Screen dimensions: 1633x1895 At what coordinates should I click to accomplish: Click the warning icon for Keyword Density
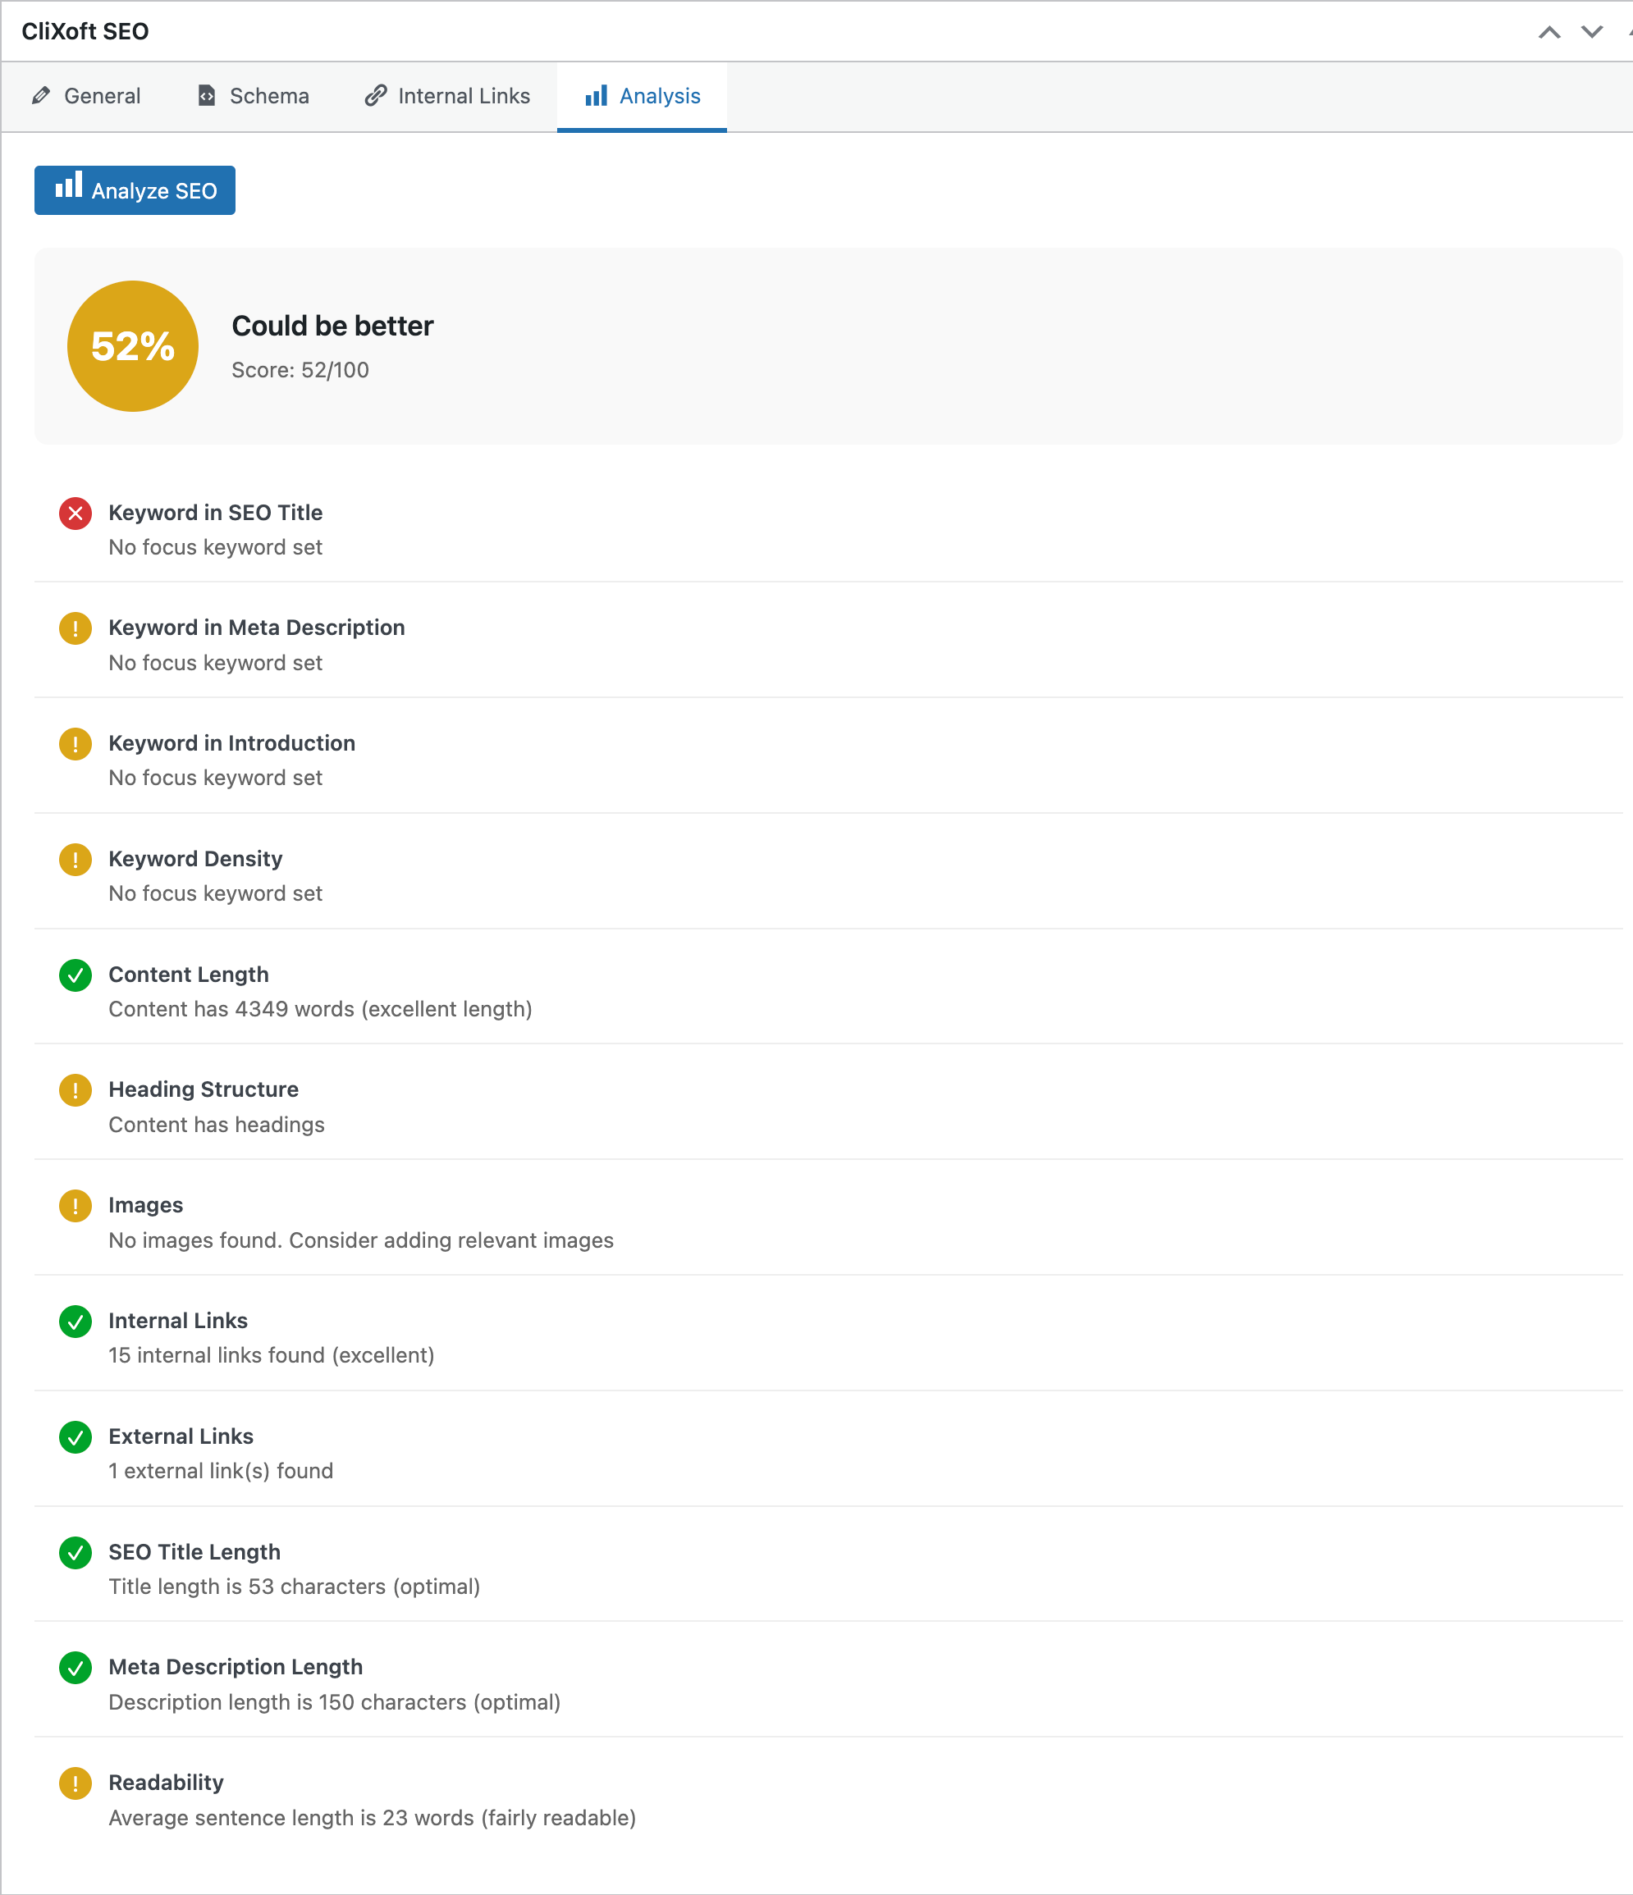click(x=75, y=860)
